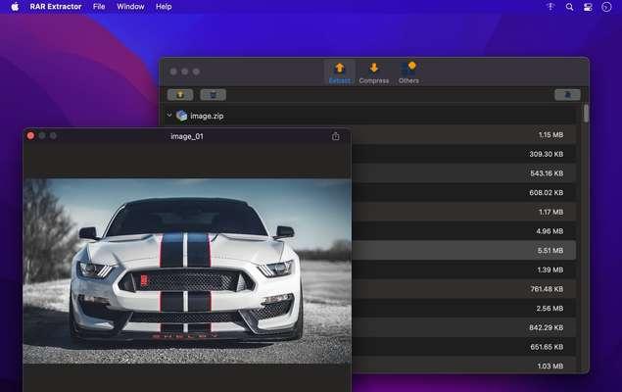This screenshot has width=622, height=392.
Task: Click the Siri icon in the menu bar
Action: coord(606,7)
